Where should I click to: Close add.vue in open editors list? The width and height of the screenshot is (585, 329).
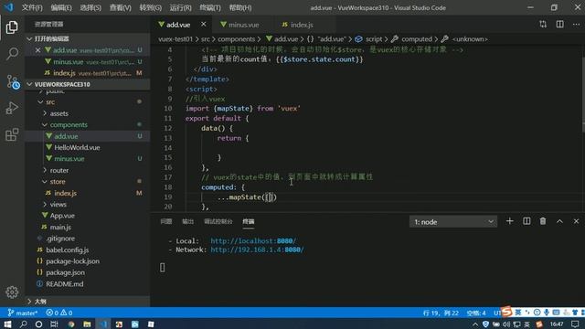coord(37,50)
